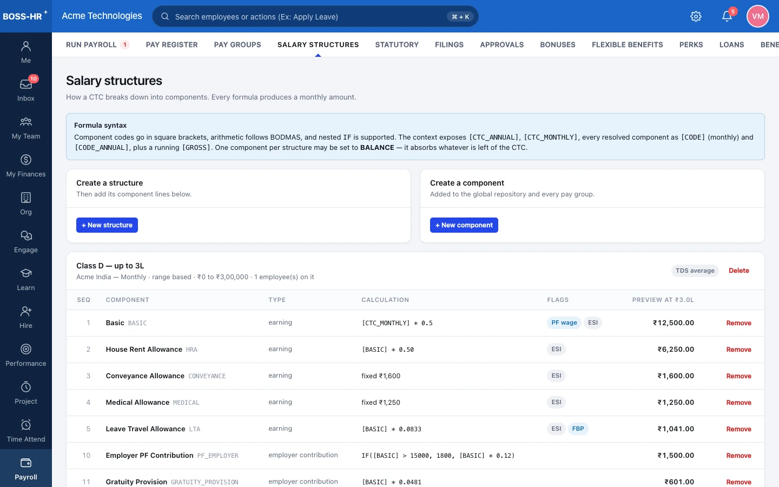The height and width of the screenshot is (487, 779).
Task: Open the Statutory tab
Action: pyautogui.click(x=397, y=44)
